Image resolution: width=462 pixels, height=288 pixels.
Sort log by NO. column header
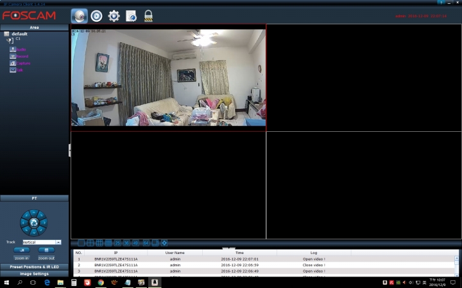[x=79, y=253]
